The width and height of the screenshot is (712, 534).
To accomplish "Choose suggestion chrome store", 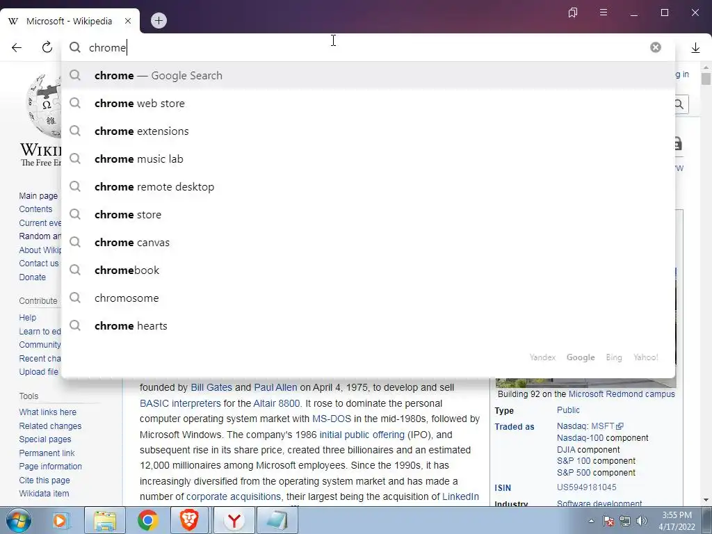I will coord(369,214).
